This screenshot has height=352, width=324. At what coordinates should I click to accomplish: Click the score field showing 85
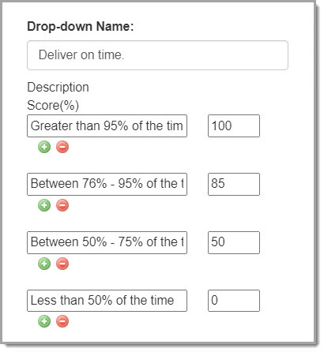point(234,184)
